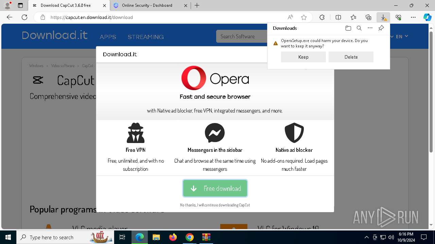Open Browser essentials heart icon

398,17
